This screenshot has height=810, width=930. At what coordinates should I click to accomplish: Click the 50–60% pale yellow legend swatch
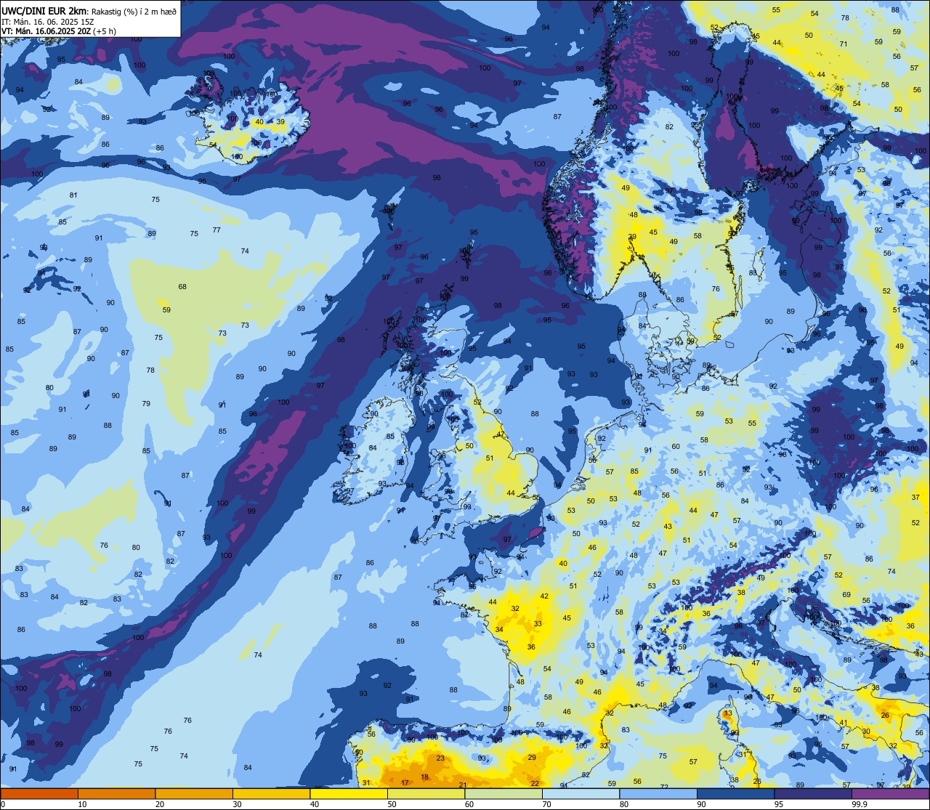tap(426, 793)
